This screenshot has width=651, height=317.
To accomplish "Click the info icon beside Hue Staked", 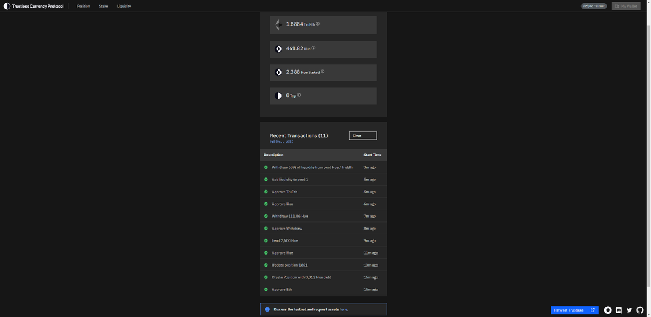I will 322,72.
